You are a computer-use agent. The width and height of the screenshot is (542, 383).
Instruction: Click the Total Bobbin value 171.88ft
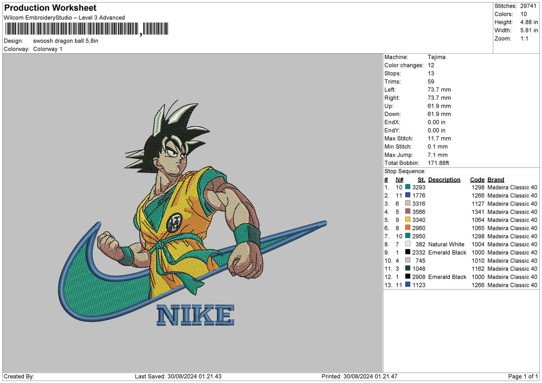coord(439,163)
